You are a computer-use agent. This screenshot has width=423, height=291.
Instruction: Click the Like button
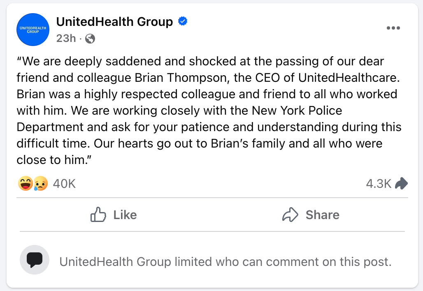(x=114, y=215)
